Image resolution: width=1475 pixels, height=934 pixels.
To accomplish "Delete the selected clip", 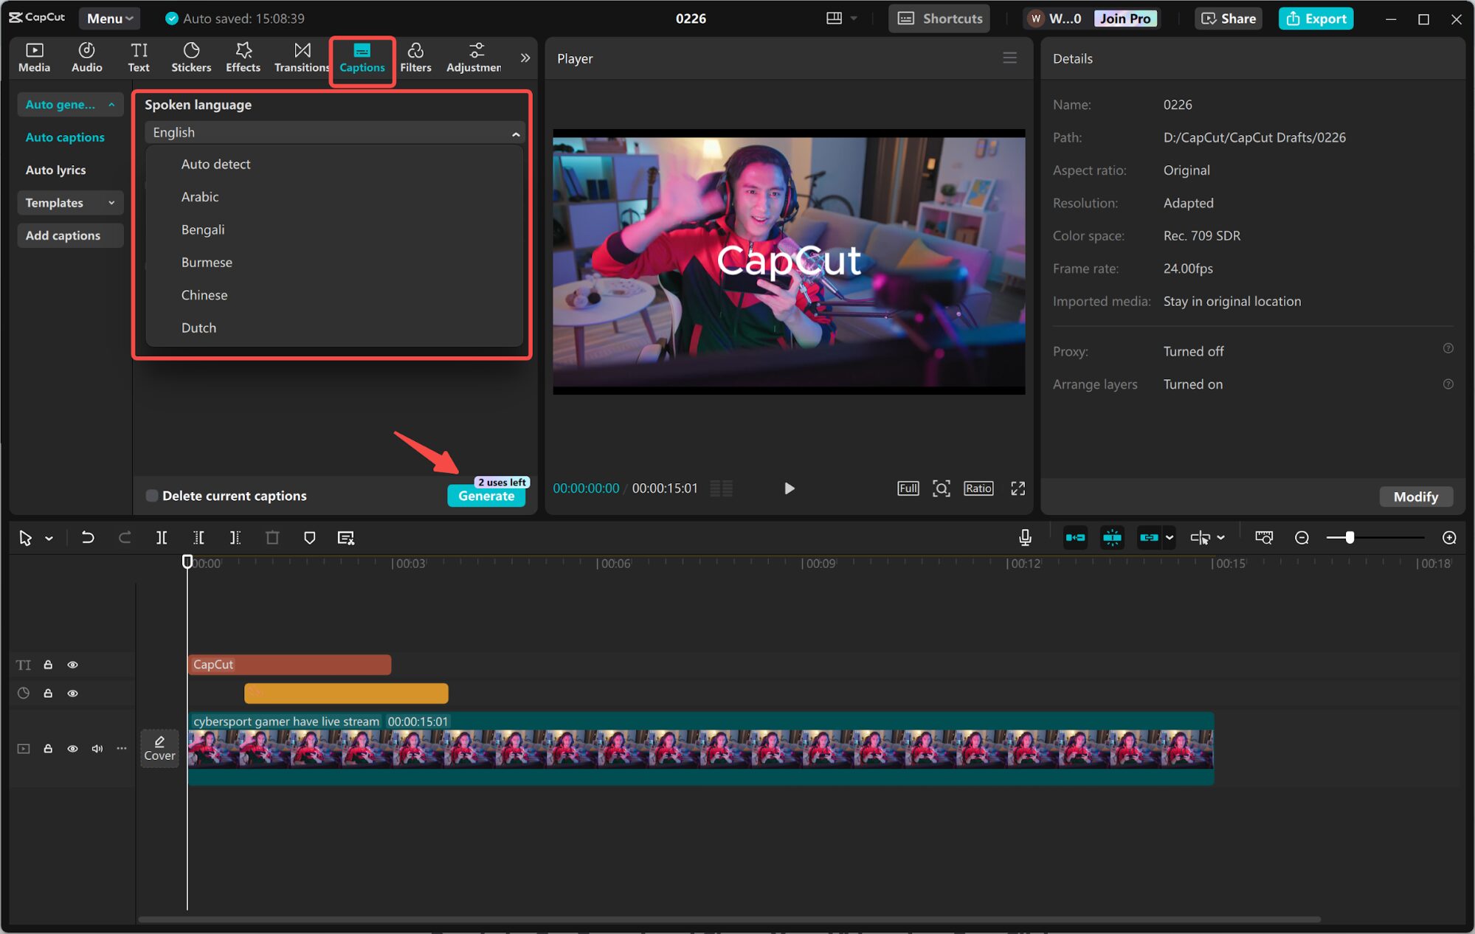I will (x=272, y=538).
